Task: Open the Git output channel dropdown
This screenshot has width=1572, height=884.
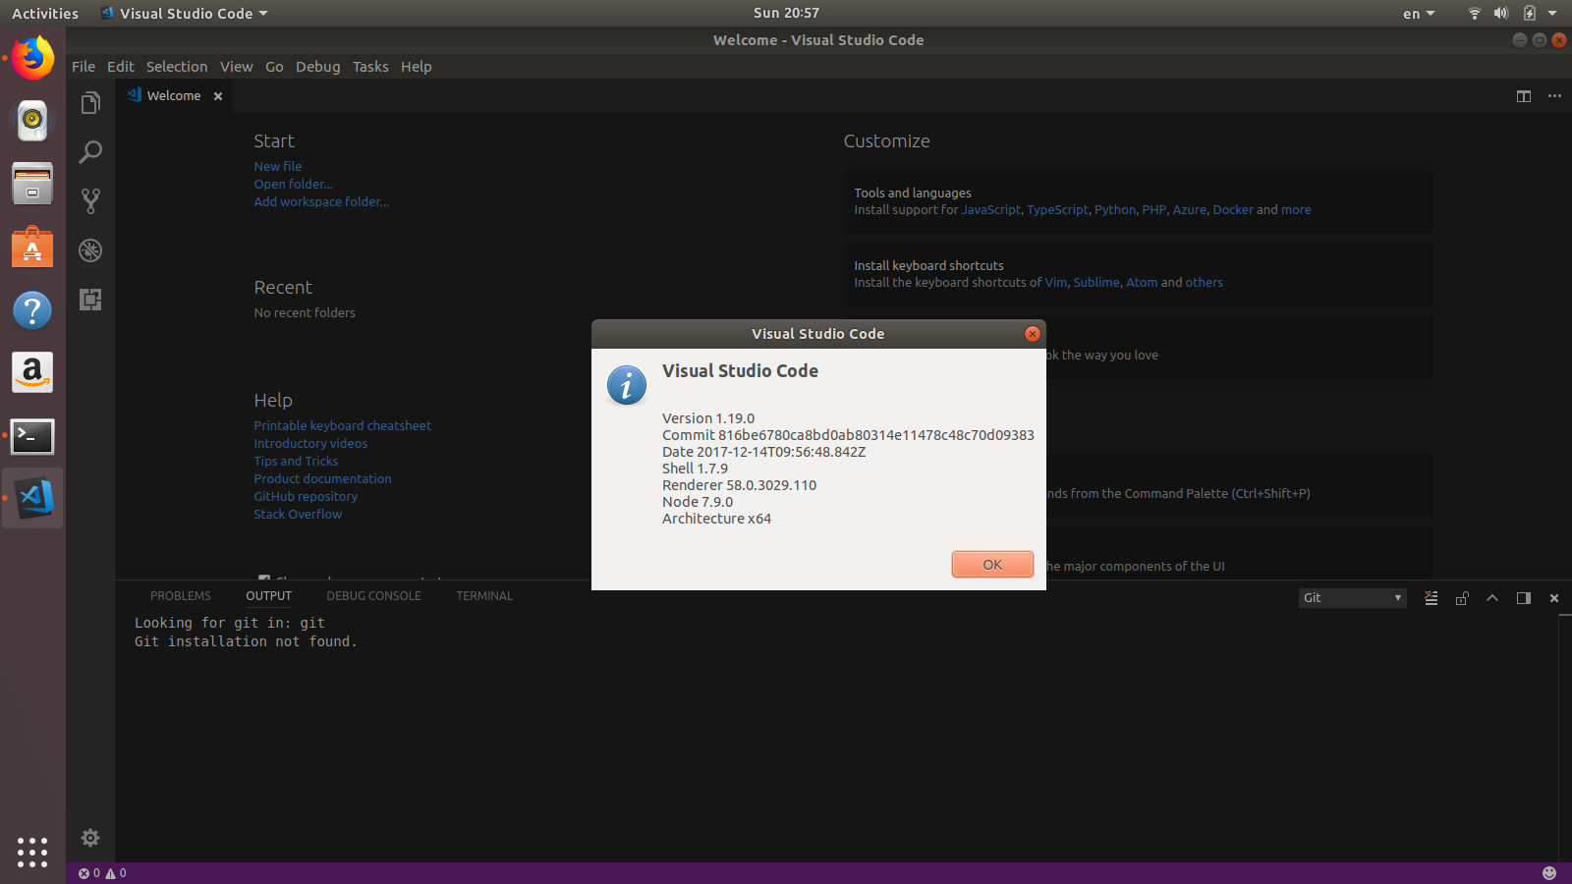Action: 1353,598
